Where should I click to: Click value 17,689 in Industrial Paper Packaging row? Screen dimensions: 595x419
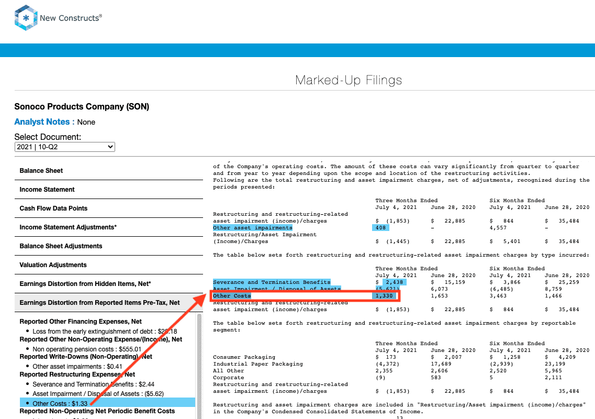pyautogui.click(x=441, y=364)
